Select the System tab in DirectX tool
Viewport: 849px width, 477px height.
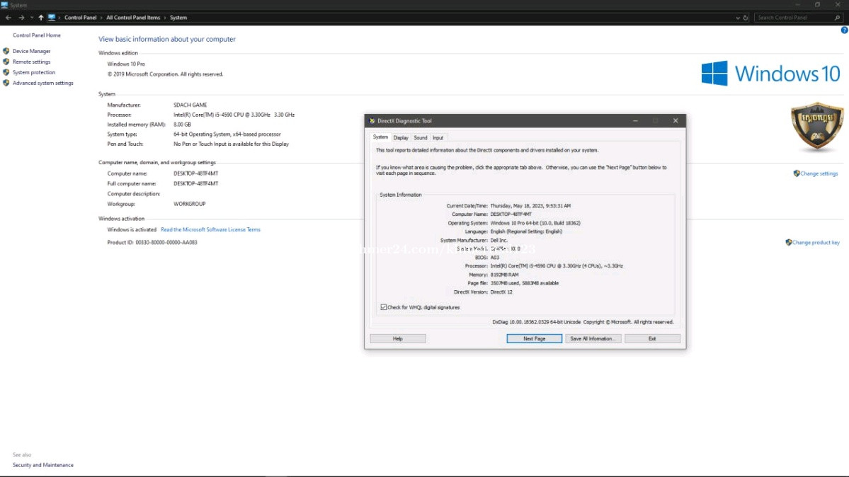381,137
